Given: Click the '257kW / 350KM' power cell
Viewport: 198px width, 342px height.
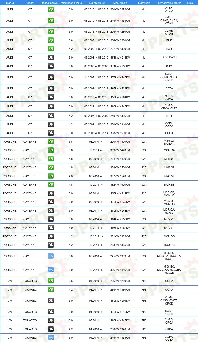Looking at the screenshot, I should point(120,49).
